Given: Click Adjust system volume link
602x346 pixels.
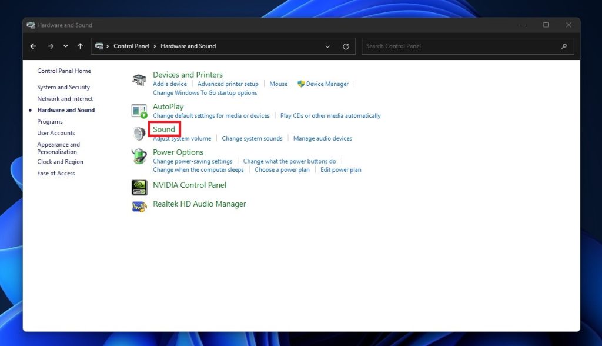Looking at the screenshot, I should point(182,138).
